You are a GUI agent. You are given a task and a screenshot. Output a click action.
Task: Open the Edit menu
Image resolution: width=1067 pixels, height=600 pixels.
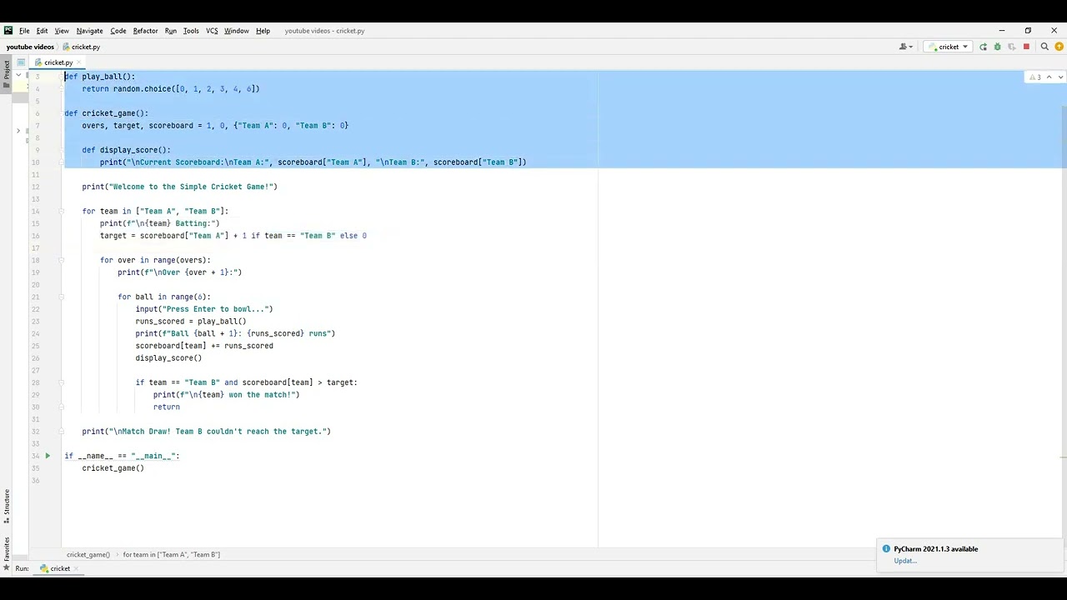[42, 31]
